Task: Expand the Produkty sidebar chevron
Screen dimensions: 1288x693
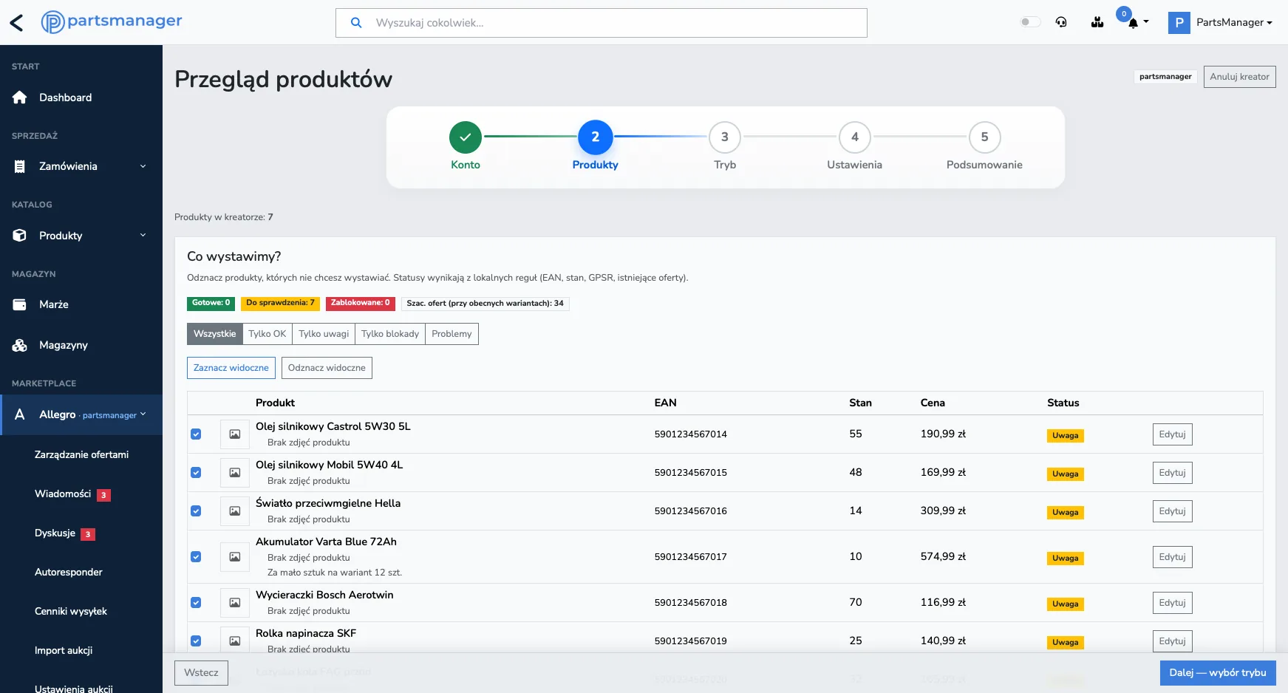Action: tap(143, 236)
